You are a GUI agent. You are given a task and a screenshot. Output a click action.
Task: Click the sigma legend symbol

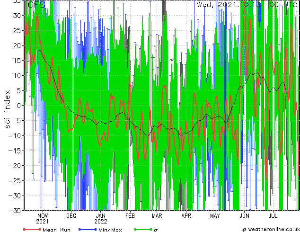[x=156, y=230]
